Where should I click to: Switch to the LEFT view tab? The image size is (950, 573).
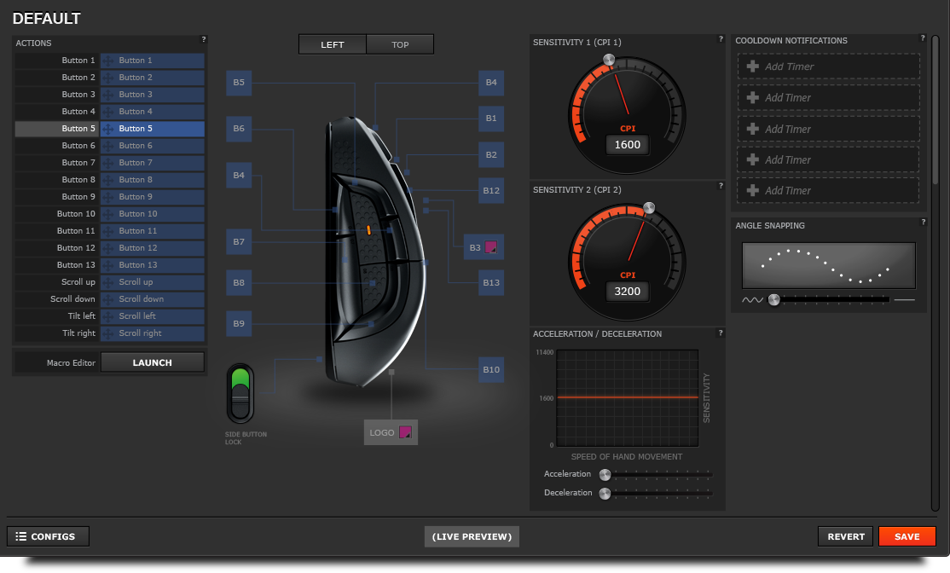[333, 44]
